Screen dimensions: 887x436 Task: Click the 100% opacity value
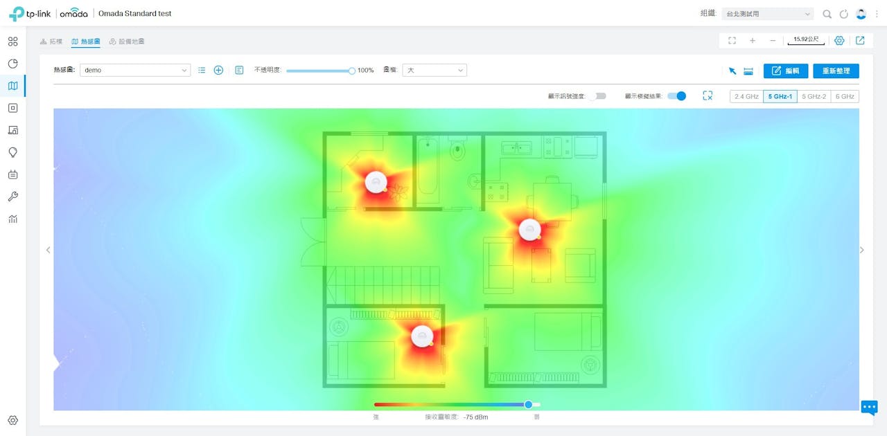pyautogui.click(x=365, y=71)
